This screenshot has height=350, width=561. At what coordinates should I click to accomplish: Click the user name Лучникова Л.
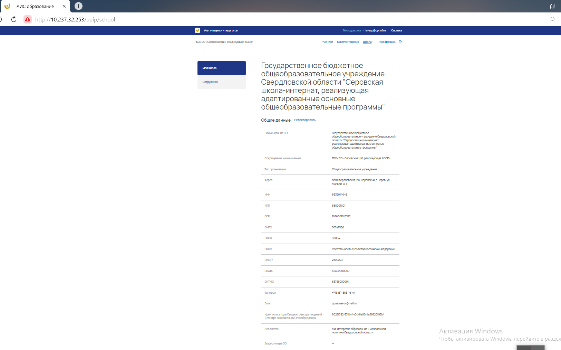click(387, 42)
